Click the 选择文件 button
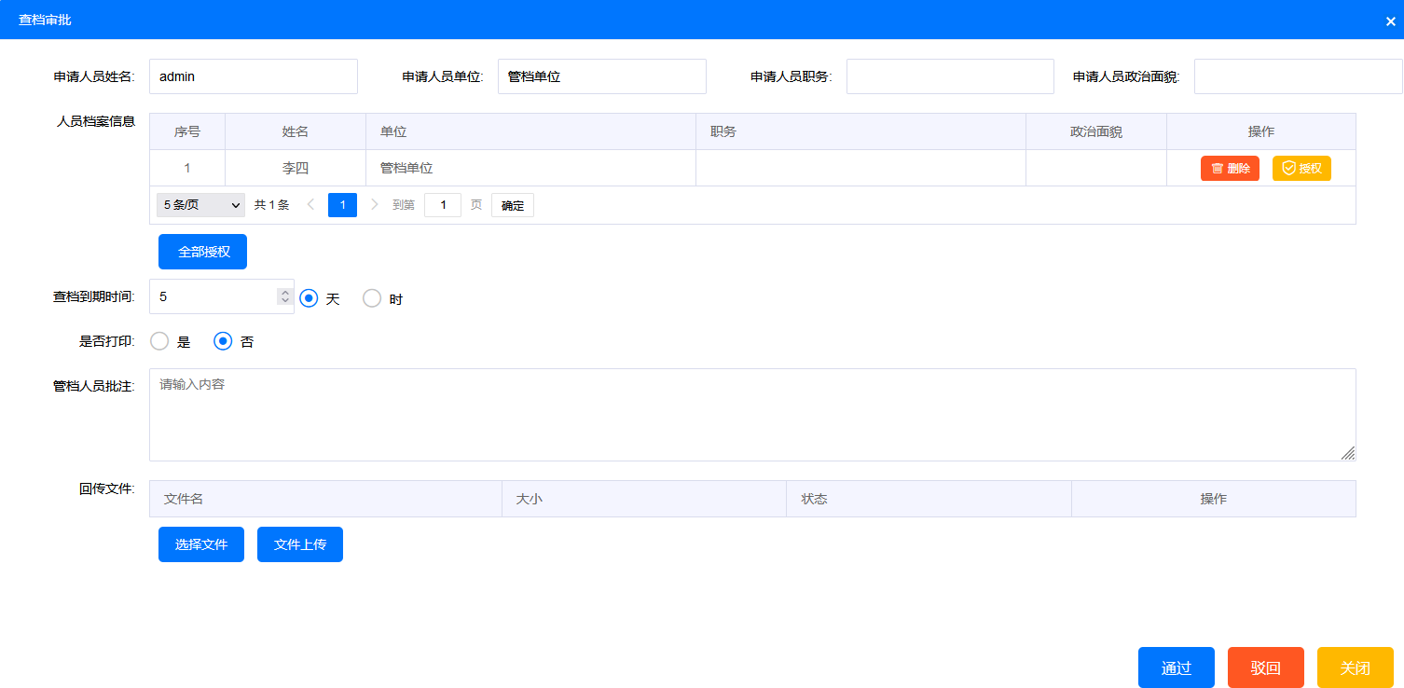The width and height of the screenshot is (1404, 688). (x=201, y=544)
